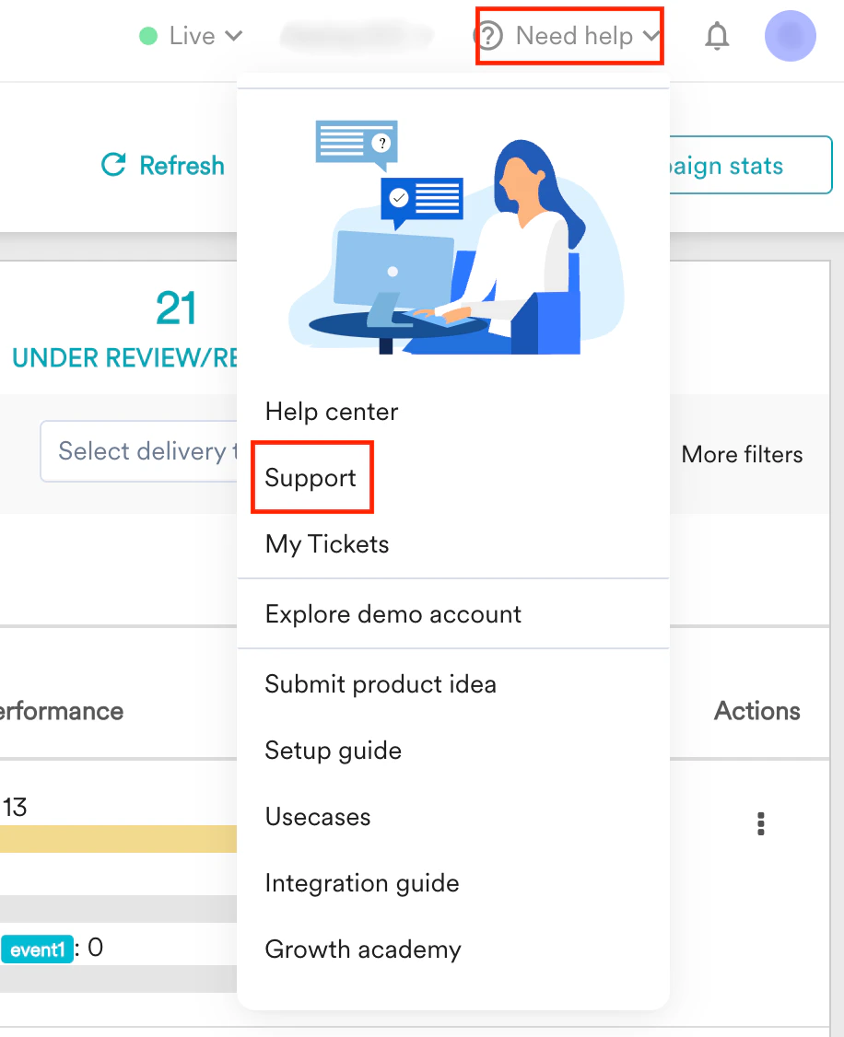The image size is (844, 1037).
Task: Click the green Live status dot
Action: click(x=148, y=36)
